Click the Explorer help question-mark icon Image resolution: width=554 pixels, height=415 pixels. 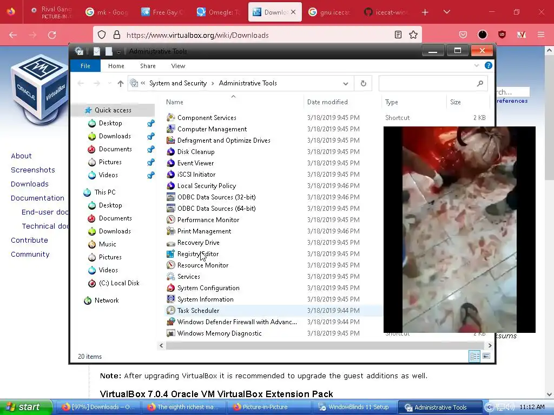[489, 65]
